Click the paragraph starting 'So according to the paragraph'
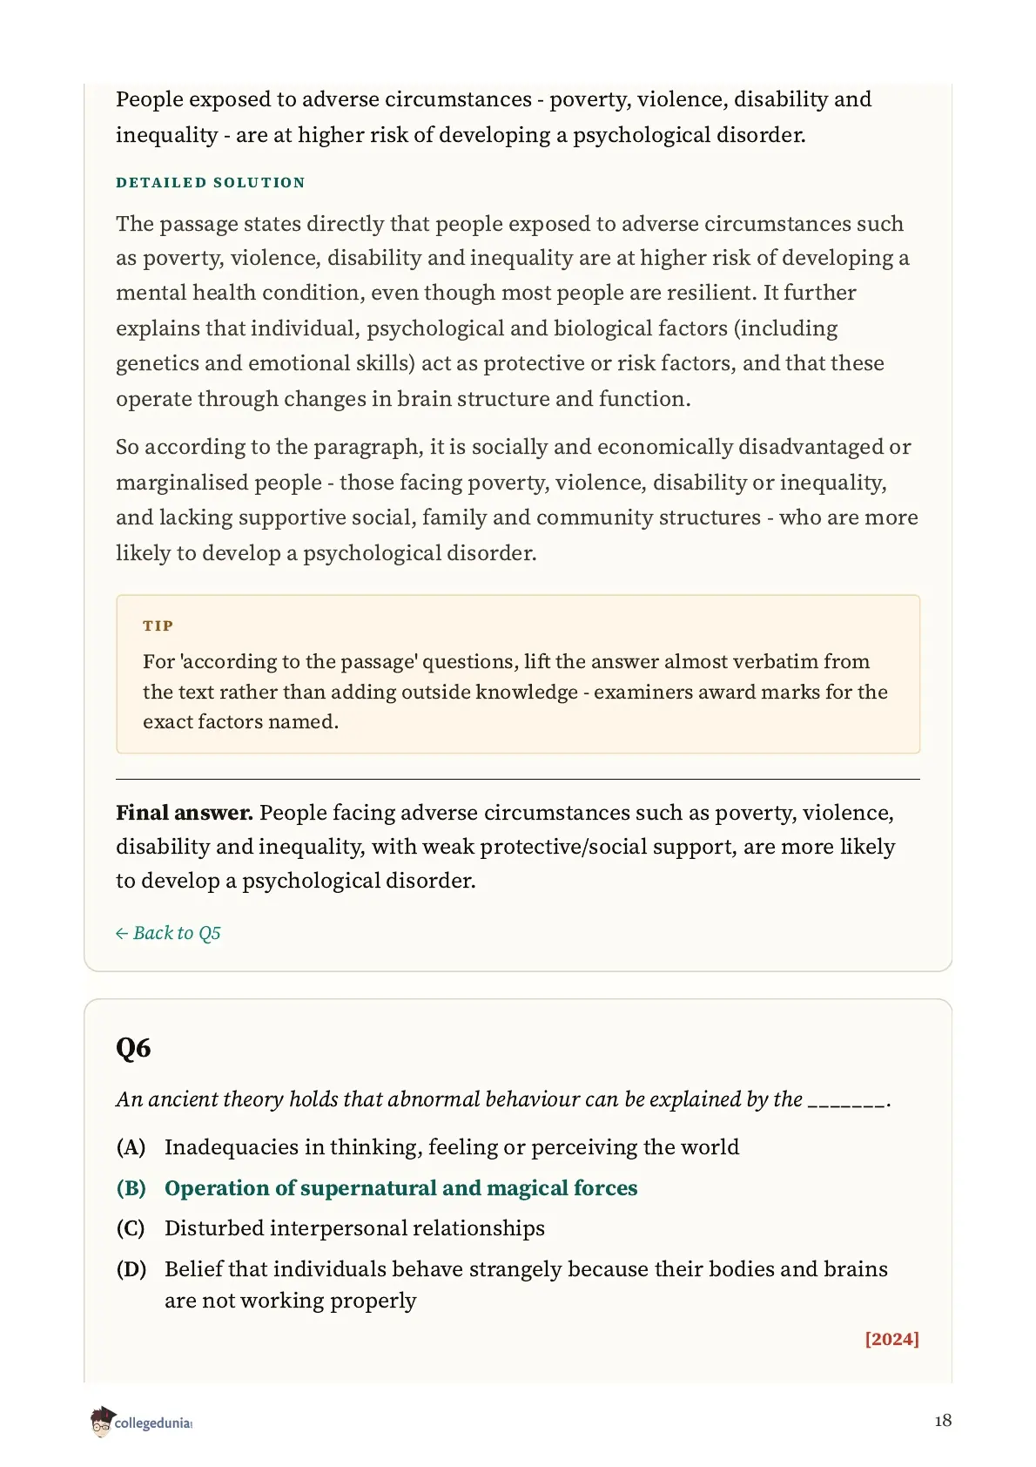The height and width of the screenshot is (1467, 1036). click(x=517, y=500)
